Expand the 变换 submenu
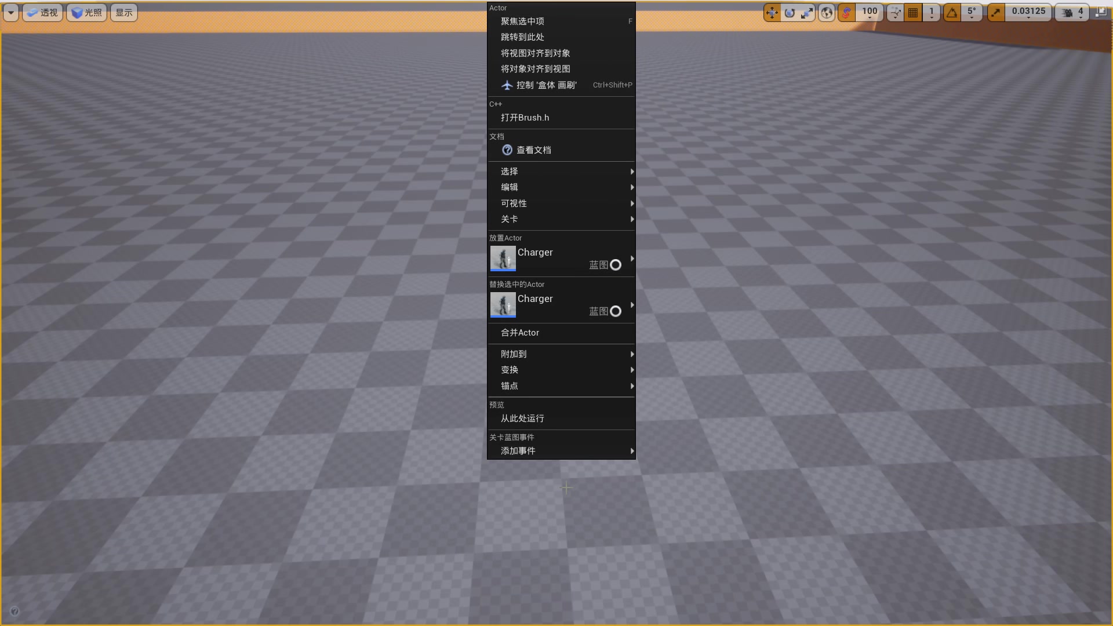This screenshot has height=626, width=1113. (561, 370)
